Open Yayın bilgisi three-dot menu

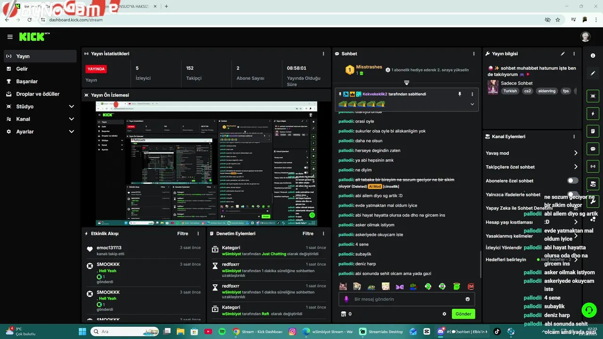coord(574,54)
